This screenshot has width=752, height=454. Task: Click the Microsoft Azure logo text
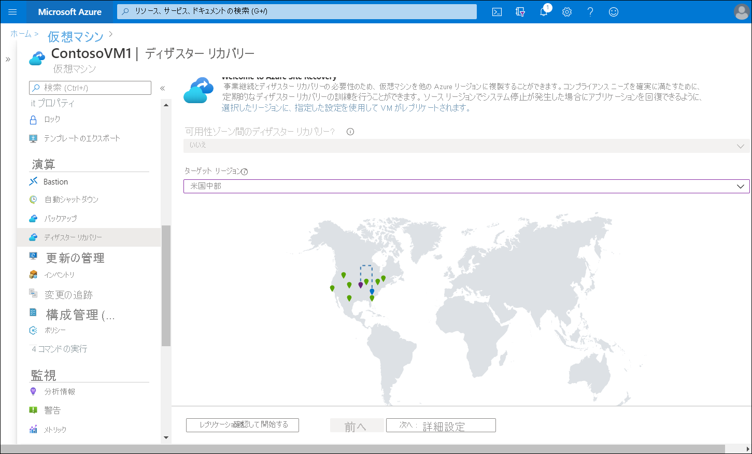coord(70,12)
